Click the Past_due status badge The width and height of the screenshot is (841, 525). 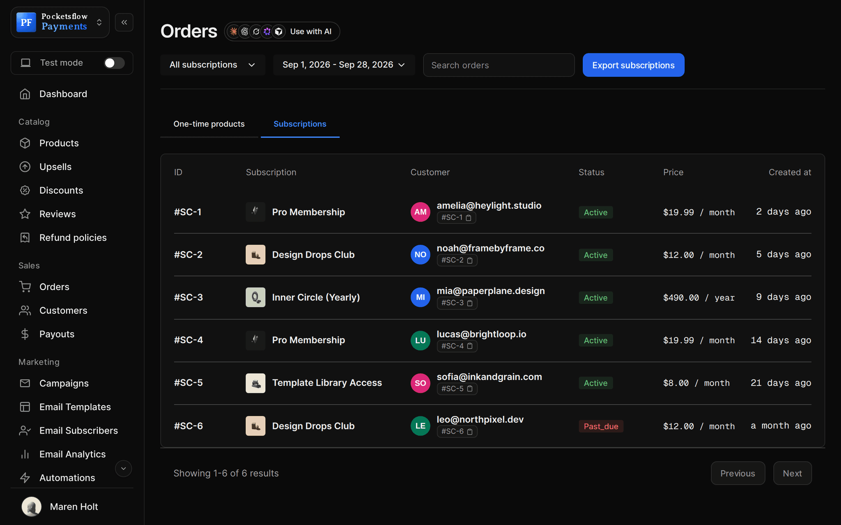point(601,426)
